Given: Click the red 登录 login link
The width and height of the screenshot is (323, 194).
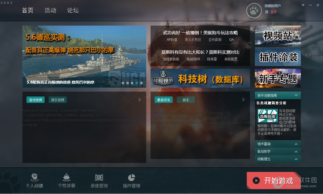Looking at the screenshot, I should tap(274, 12).
